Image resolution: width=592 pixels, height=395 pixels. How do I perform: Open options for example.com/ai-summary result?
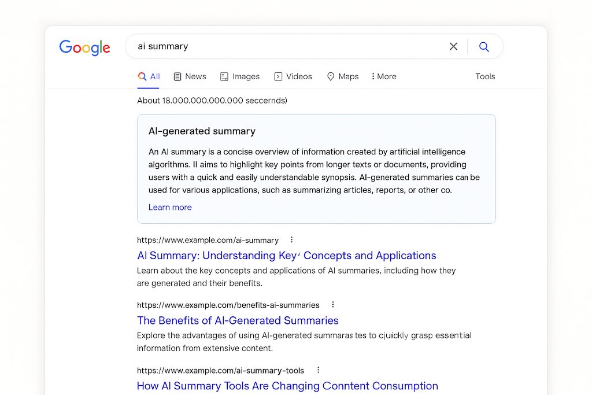click(291, 240)
